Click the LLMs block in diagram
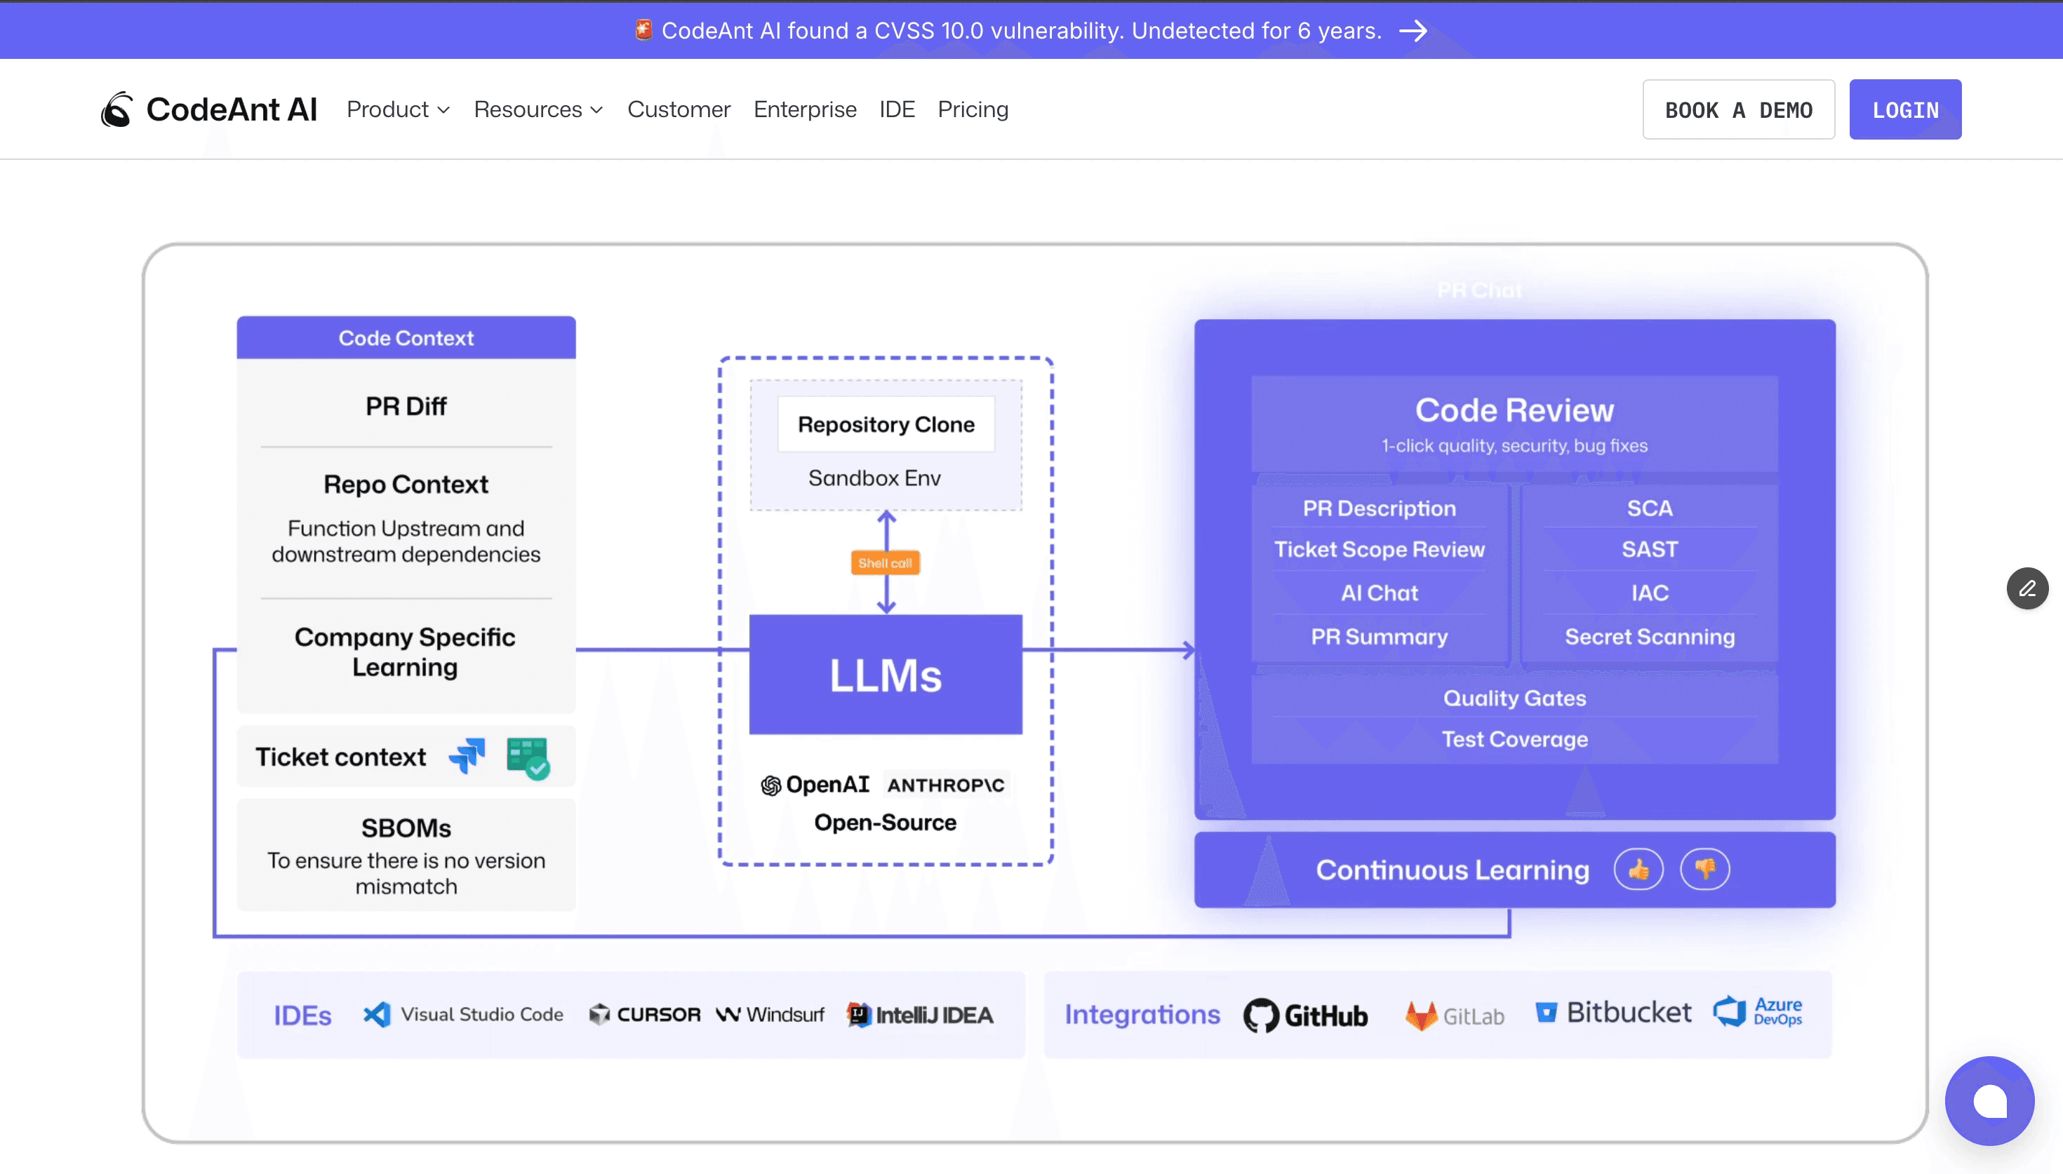This screenshot has height=1174, width=2063. 886,675
